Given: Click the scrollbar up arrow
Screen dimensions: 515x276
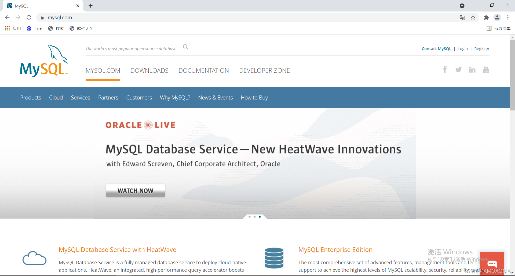Looking at the screenshot, I should click(512, 37).
